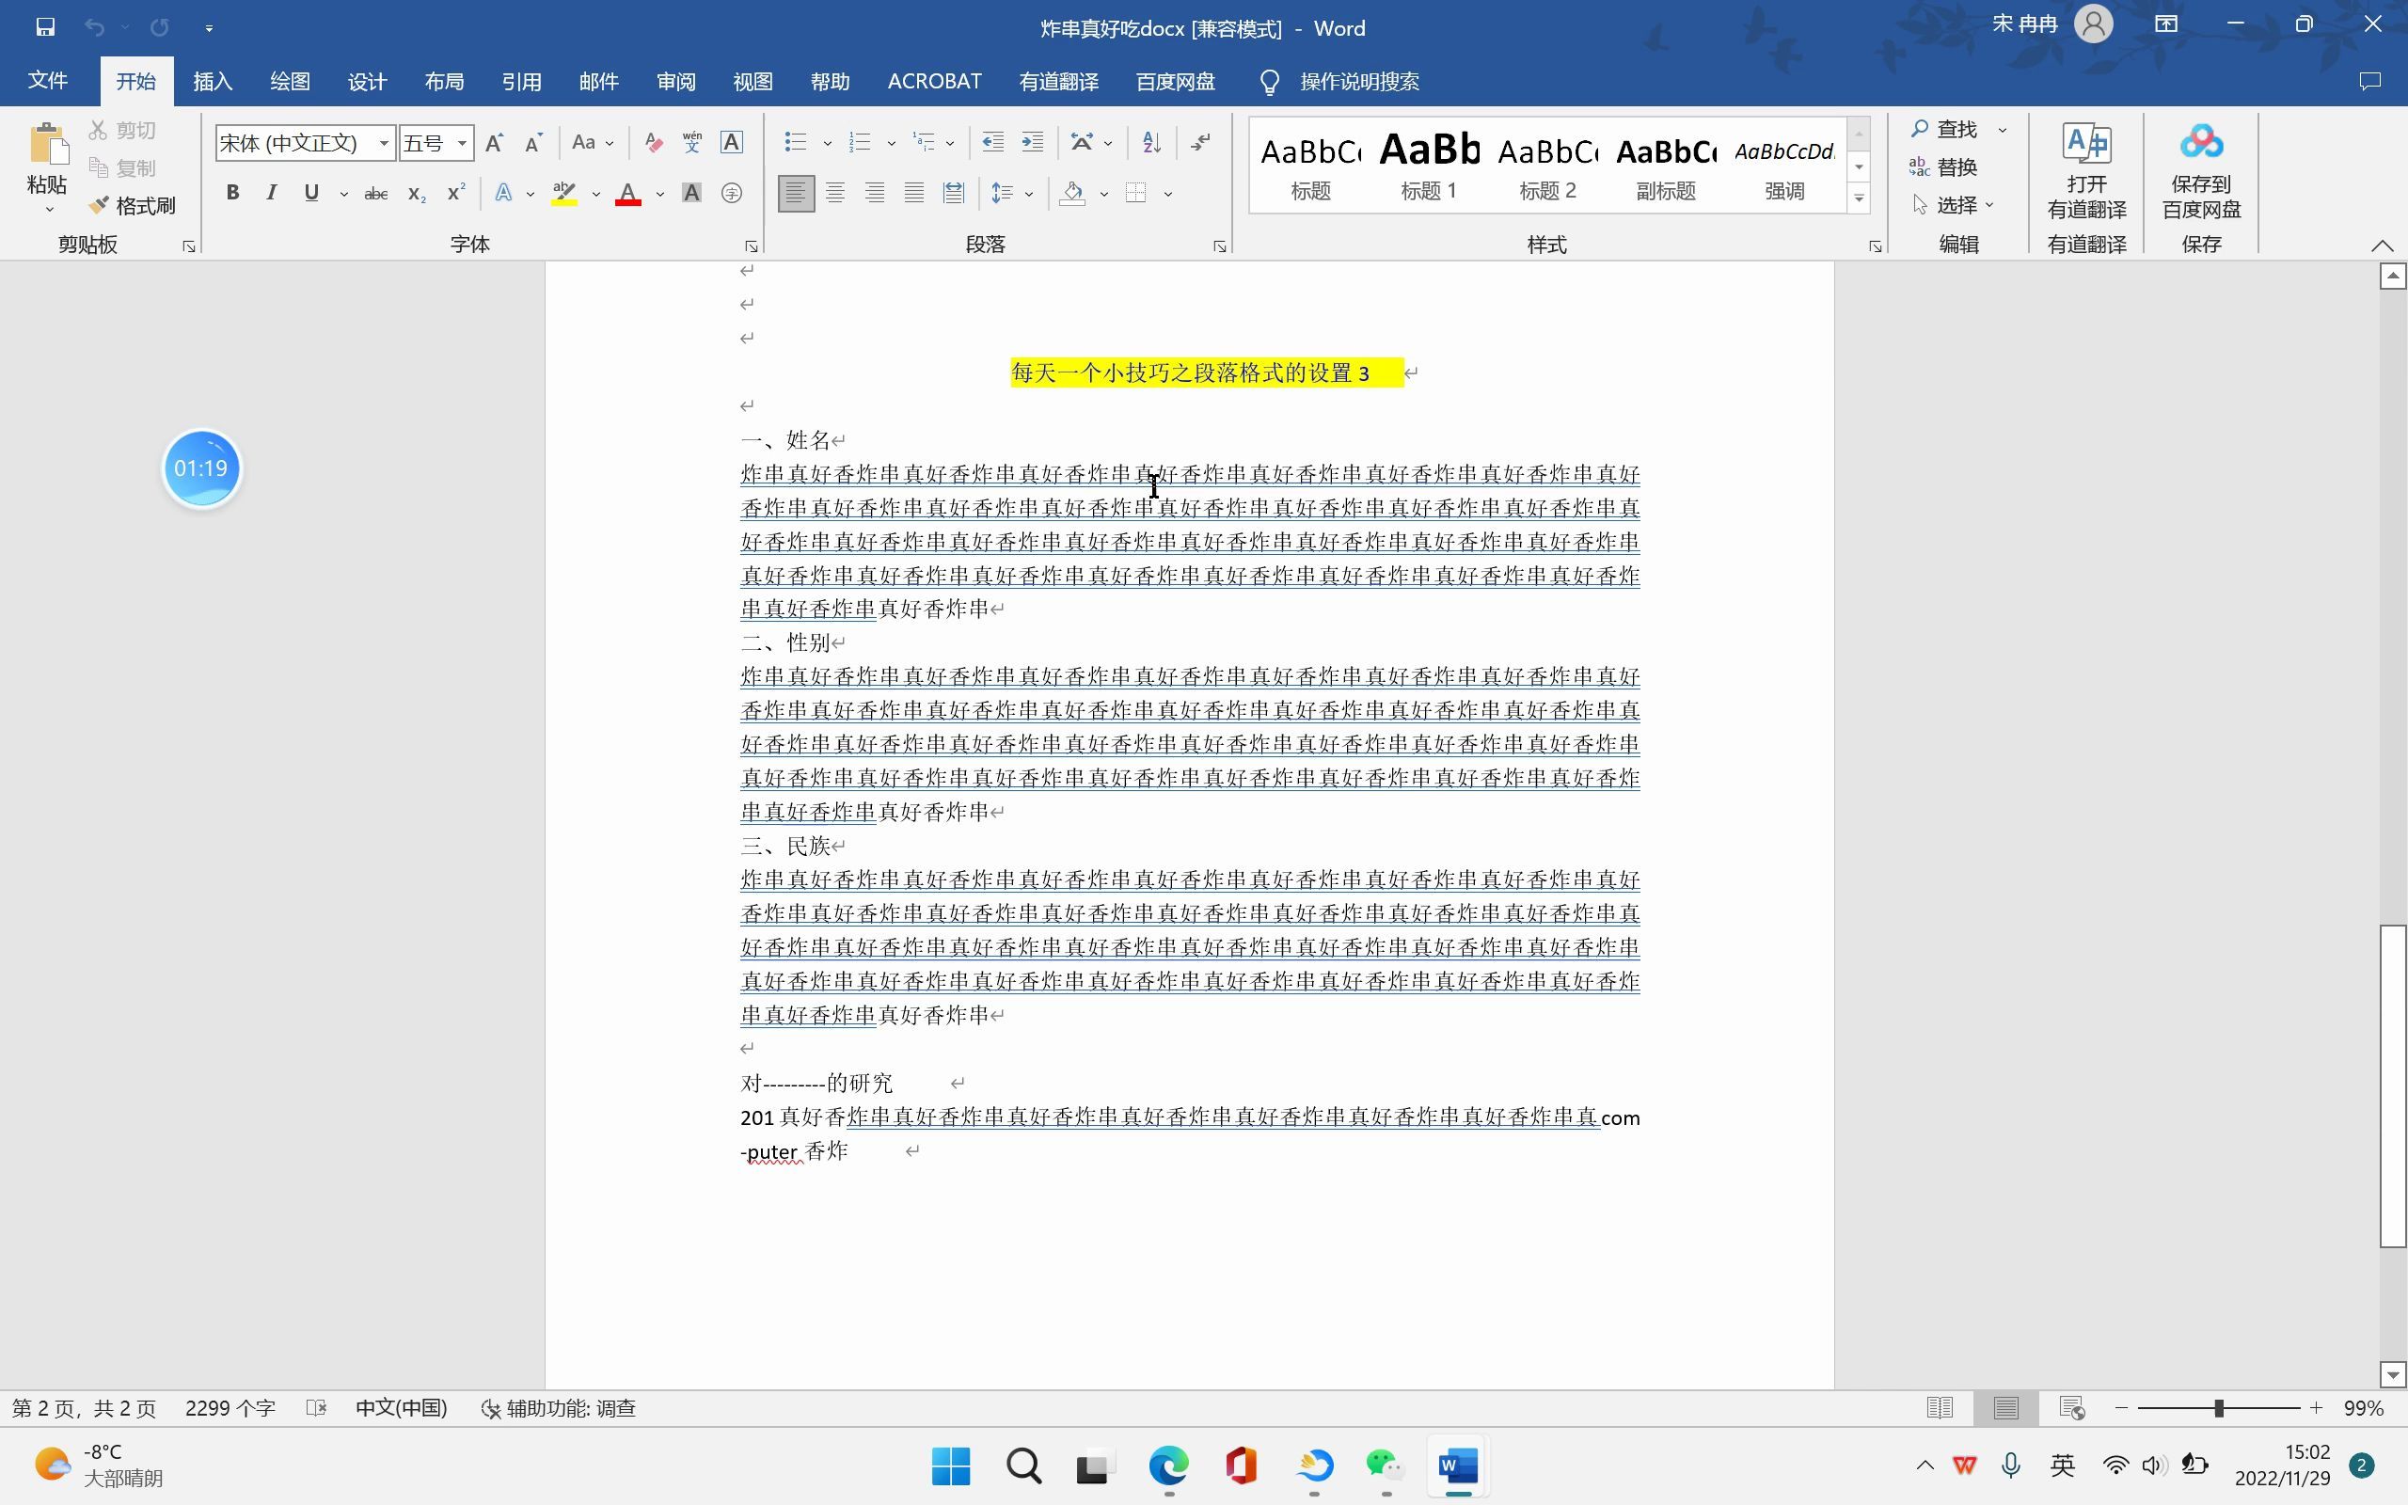Open the font size dropdown

coord(462,143)
